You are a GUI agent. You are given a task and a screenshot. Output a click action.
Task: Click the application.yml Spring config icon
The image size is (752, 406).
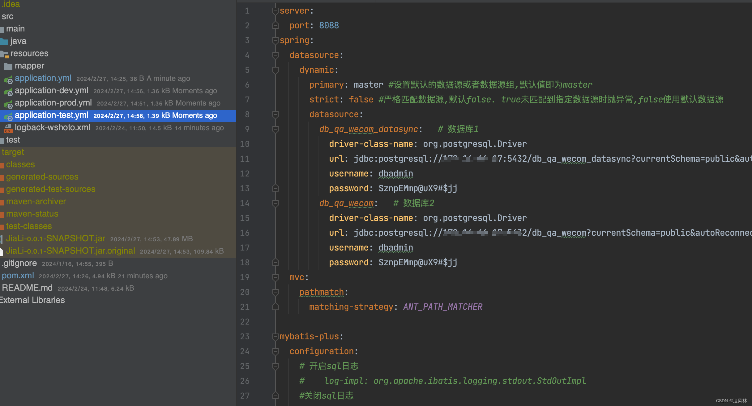coord(8,80)
